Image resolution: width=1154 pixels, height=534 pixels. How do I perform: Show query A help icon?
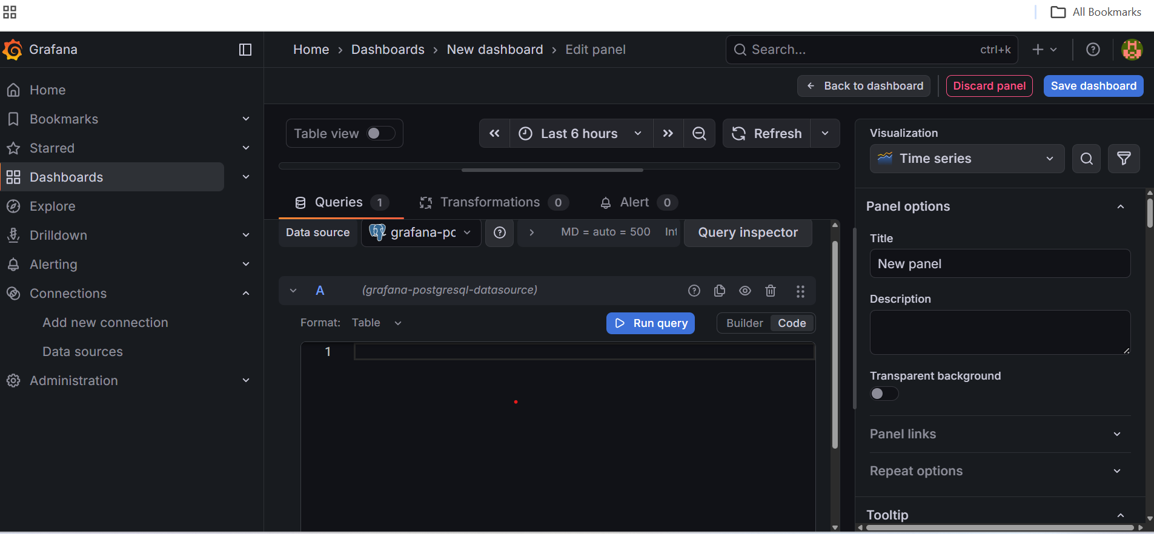[x=694, y=291]
